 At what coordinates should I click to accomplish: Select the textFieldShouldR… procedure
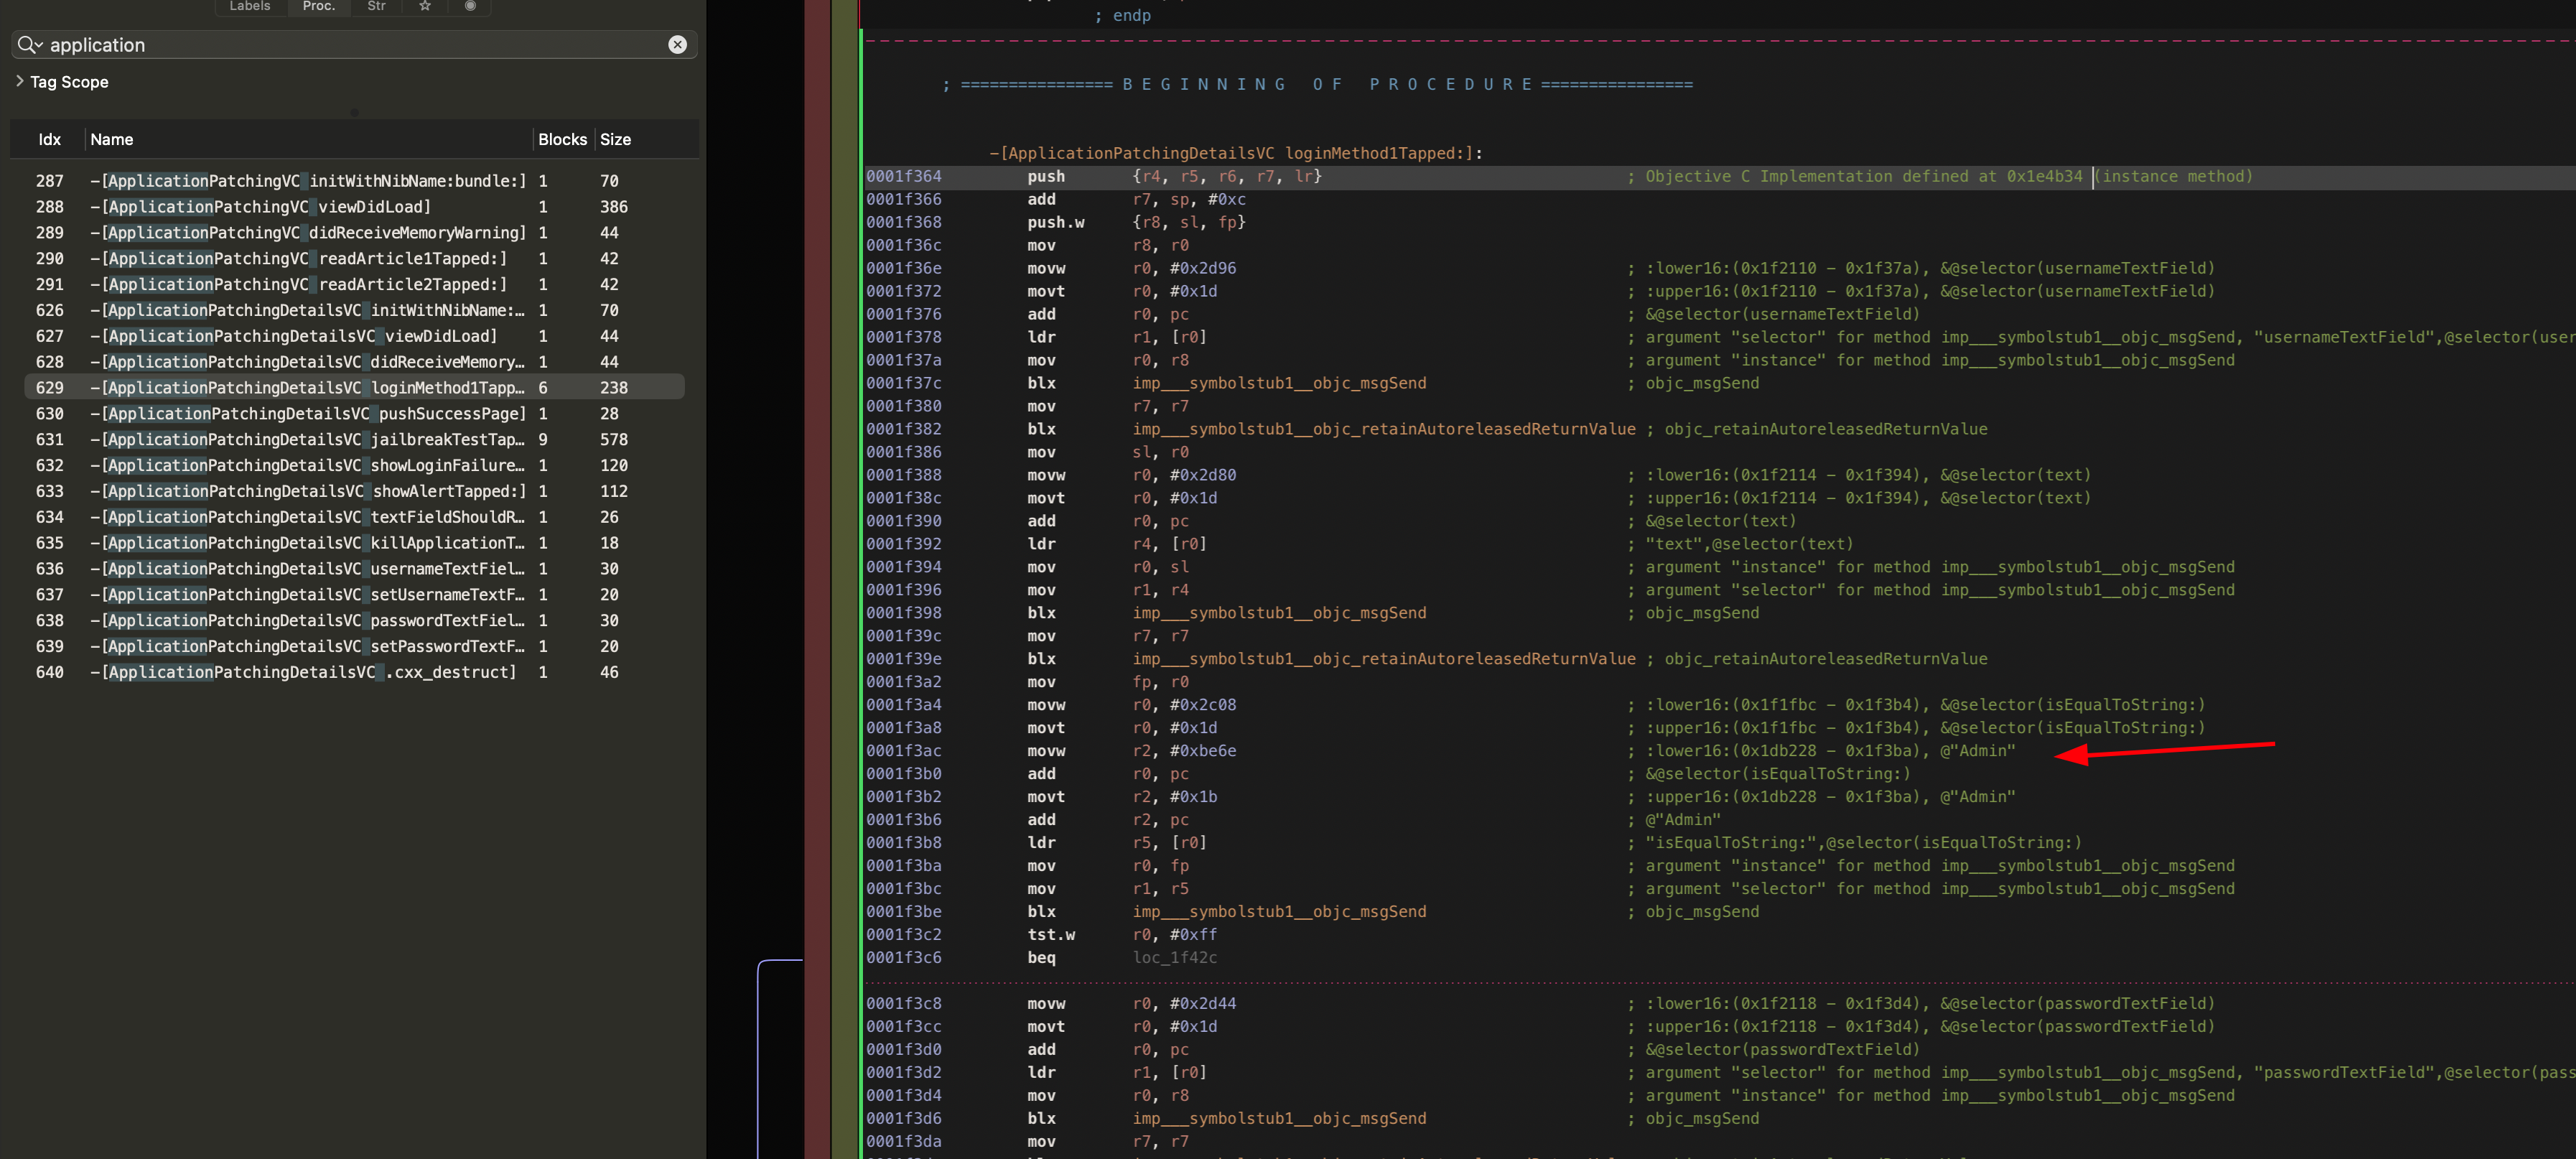tap(354, 518)
